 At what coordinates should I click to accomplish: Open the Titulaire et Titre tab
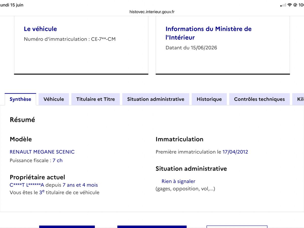click(x=96, y=99)
